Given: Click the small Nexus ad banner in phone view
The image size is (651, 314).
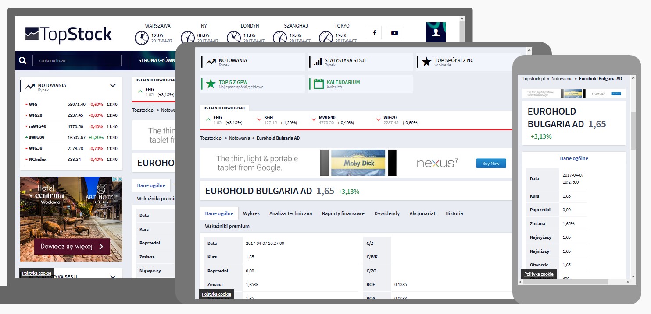Looking at the screenshot, I should tap(574, 94).
